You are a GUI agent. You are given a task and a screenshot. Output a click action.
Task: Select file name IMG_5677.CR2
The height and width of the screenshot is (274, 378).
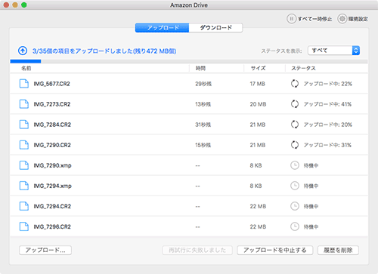coord(51,84)
